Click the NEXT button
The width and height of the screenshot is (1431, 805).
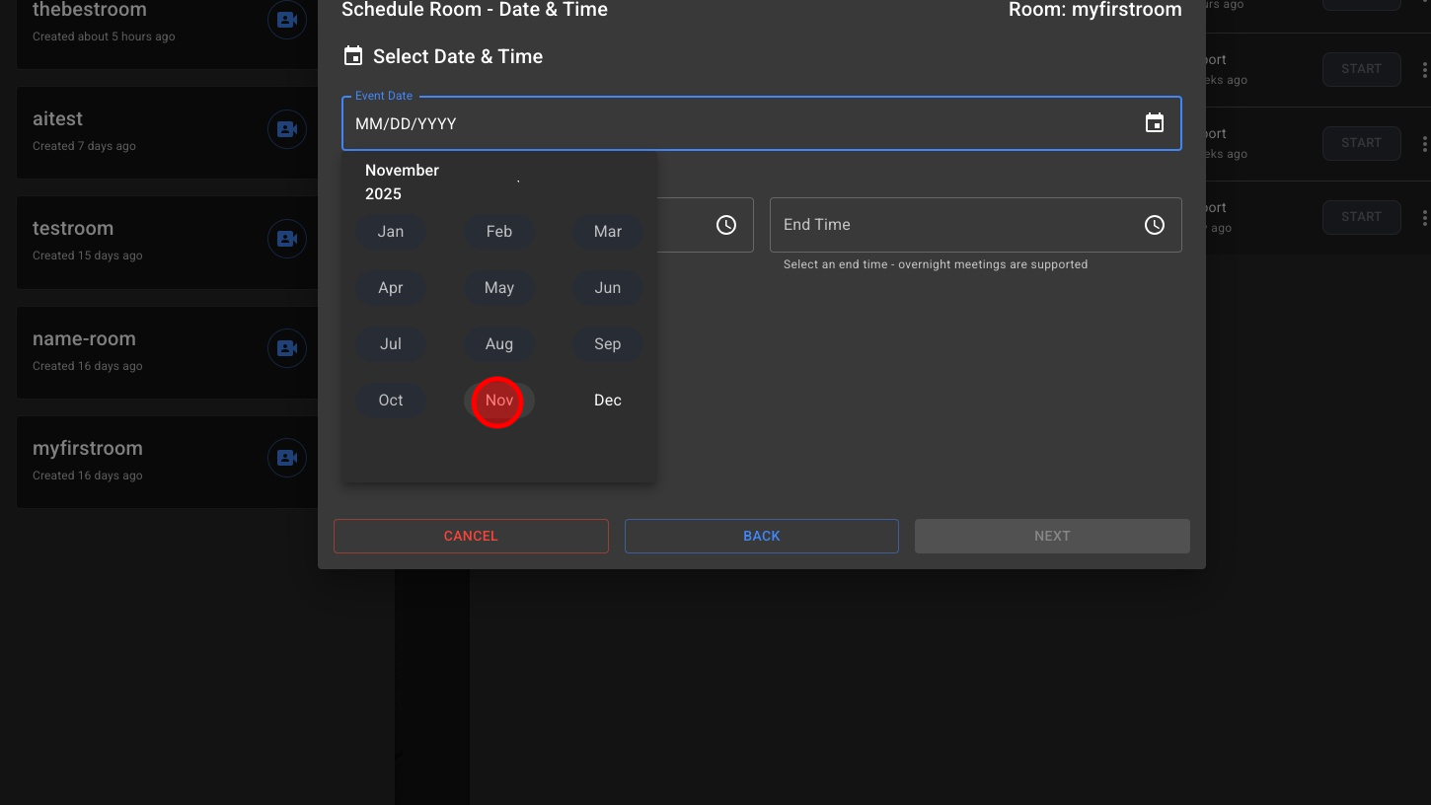1051,536
